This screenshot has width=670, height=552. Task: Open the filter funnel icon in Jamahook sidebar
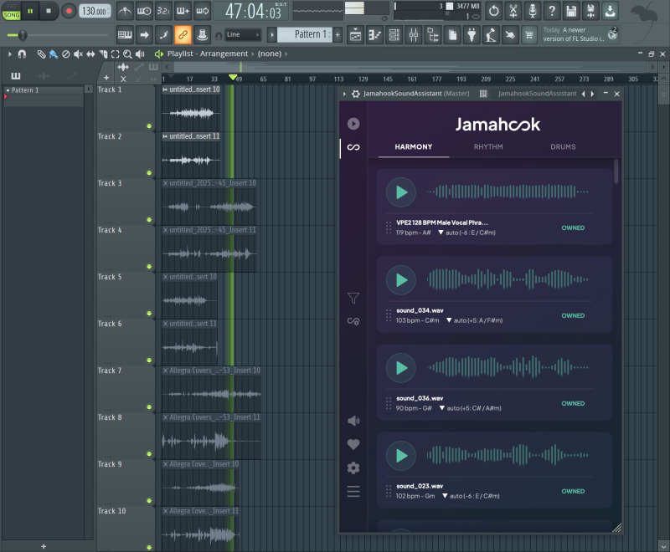353,298
